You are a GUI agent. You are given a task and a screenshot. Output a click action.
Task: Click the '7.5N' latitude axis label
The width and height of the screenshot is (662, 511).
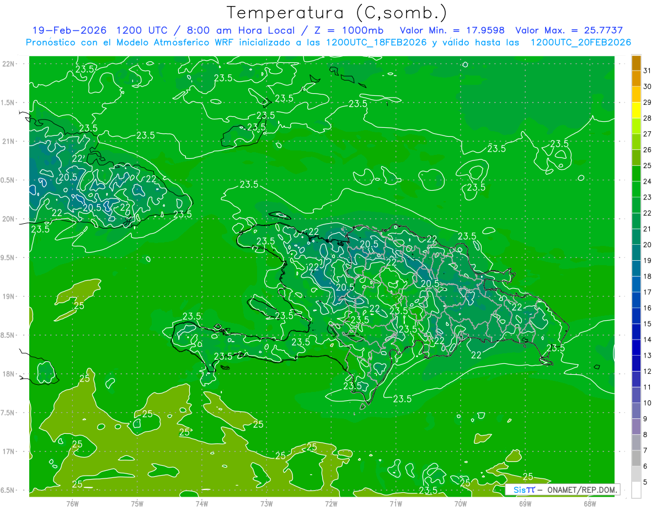8,413
